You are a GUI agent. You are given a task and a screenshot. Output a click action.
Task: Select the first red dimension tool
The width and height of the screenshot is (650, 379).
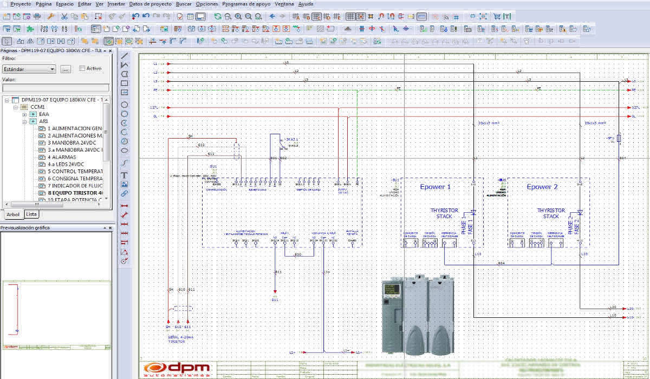[125, 206]
